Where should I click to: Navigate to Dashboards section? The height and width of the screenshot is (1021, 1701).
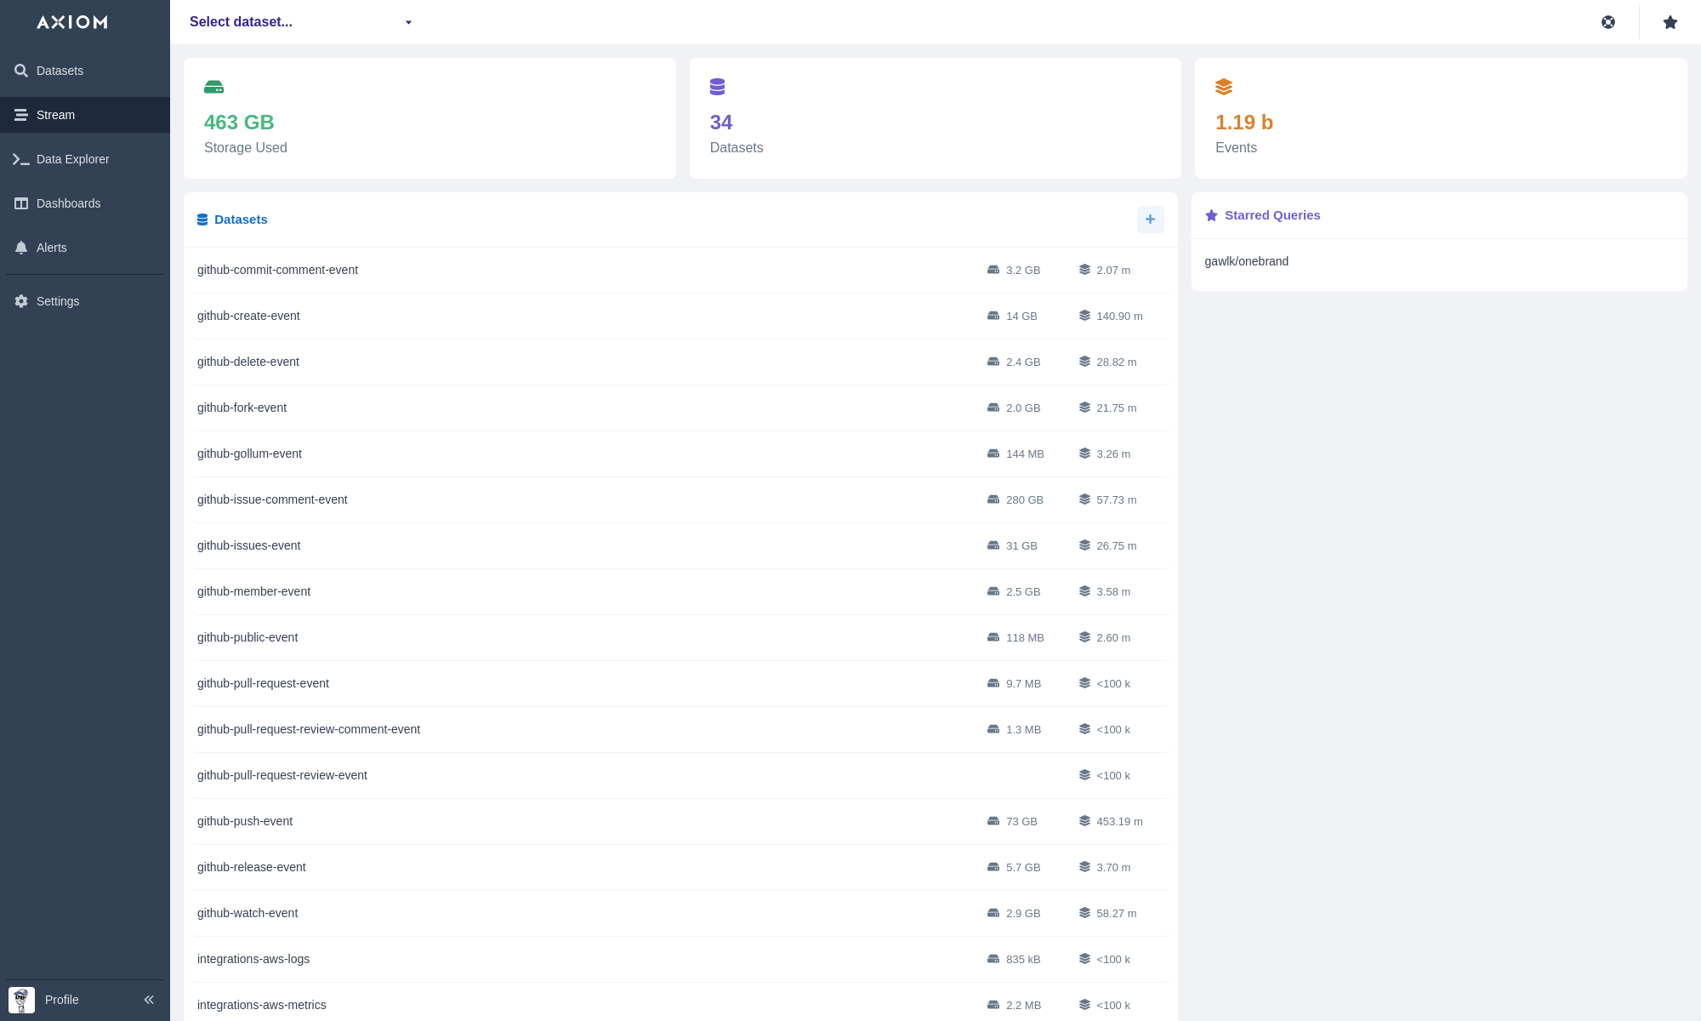pyautogui.click(x=68, y=203)
